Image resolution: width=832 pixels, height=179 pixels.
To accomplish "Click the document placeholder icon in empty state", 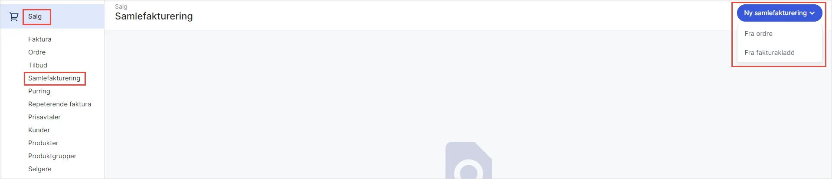I will click(x=469, y=160).
